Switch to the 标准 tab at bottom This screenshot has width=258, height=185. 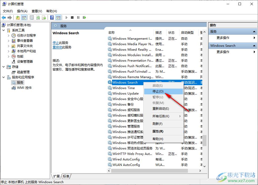[66, 176]
